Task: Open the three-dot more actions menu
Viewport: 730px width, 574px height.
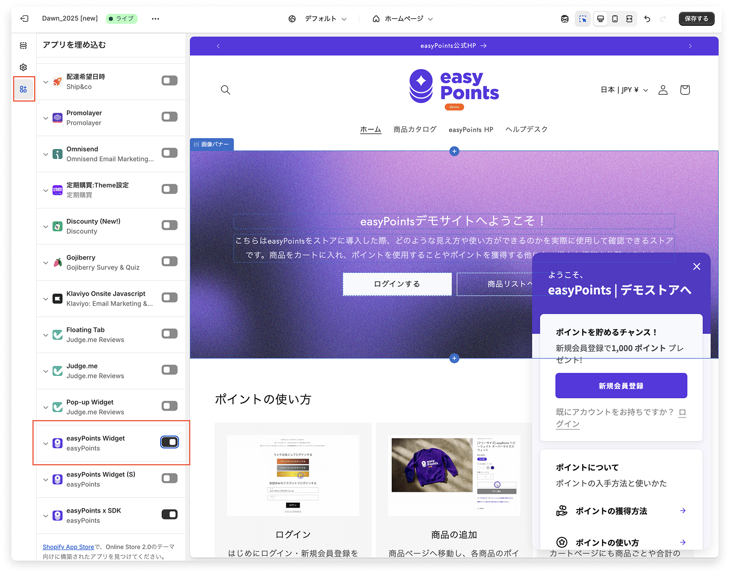Action: (155, 18)
